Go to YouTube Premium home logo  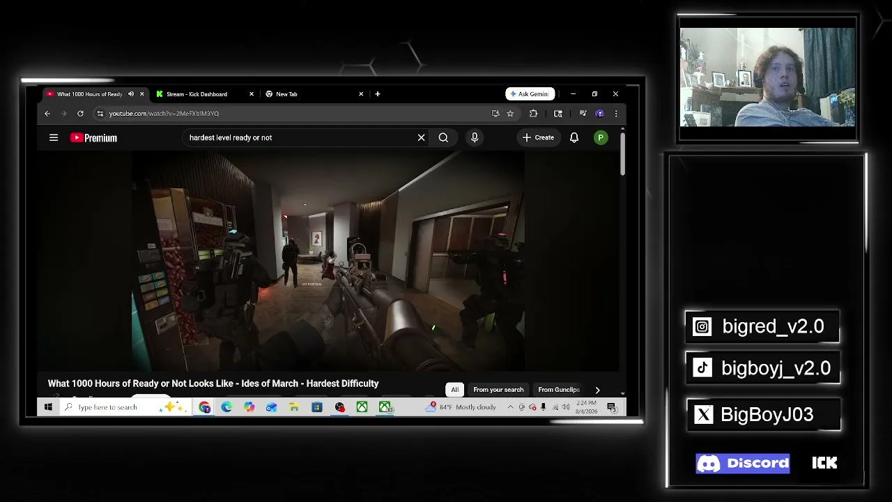(x=93, y=138)
